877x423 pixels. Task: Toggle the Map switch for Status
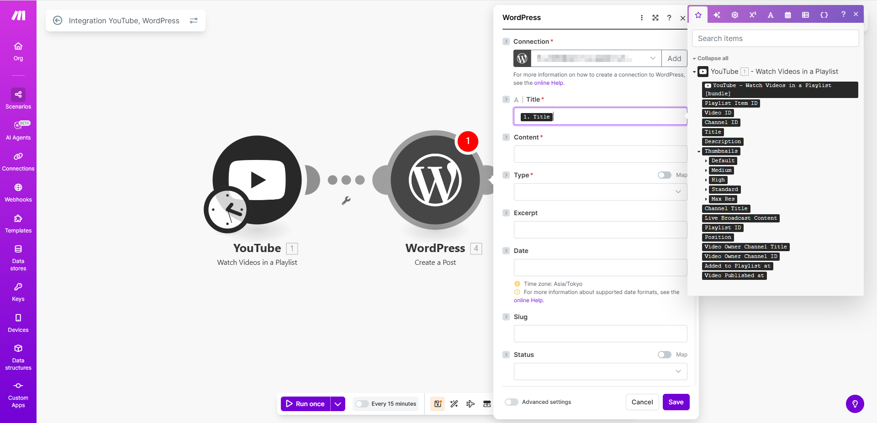click(x=664, y=355)
